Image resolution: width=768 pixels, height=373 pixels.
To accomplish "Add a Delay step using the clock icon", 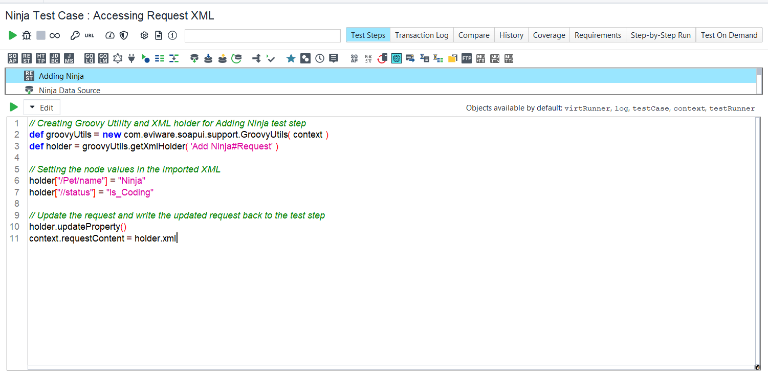I will [319, 58].
